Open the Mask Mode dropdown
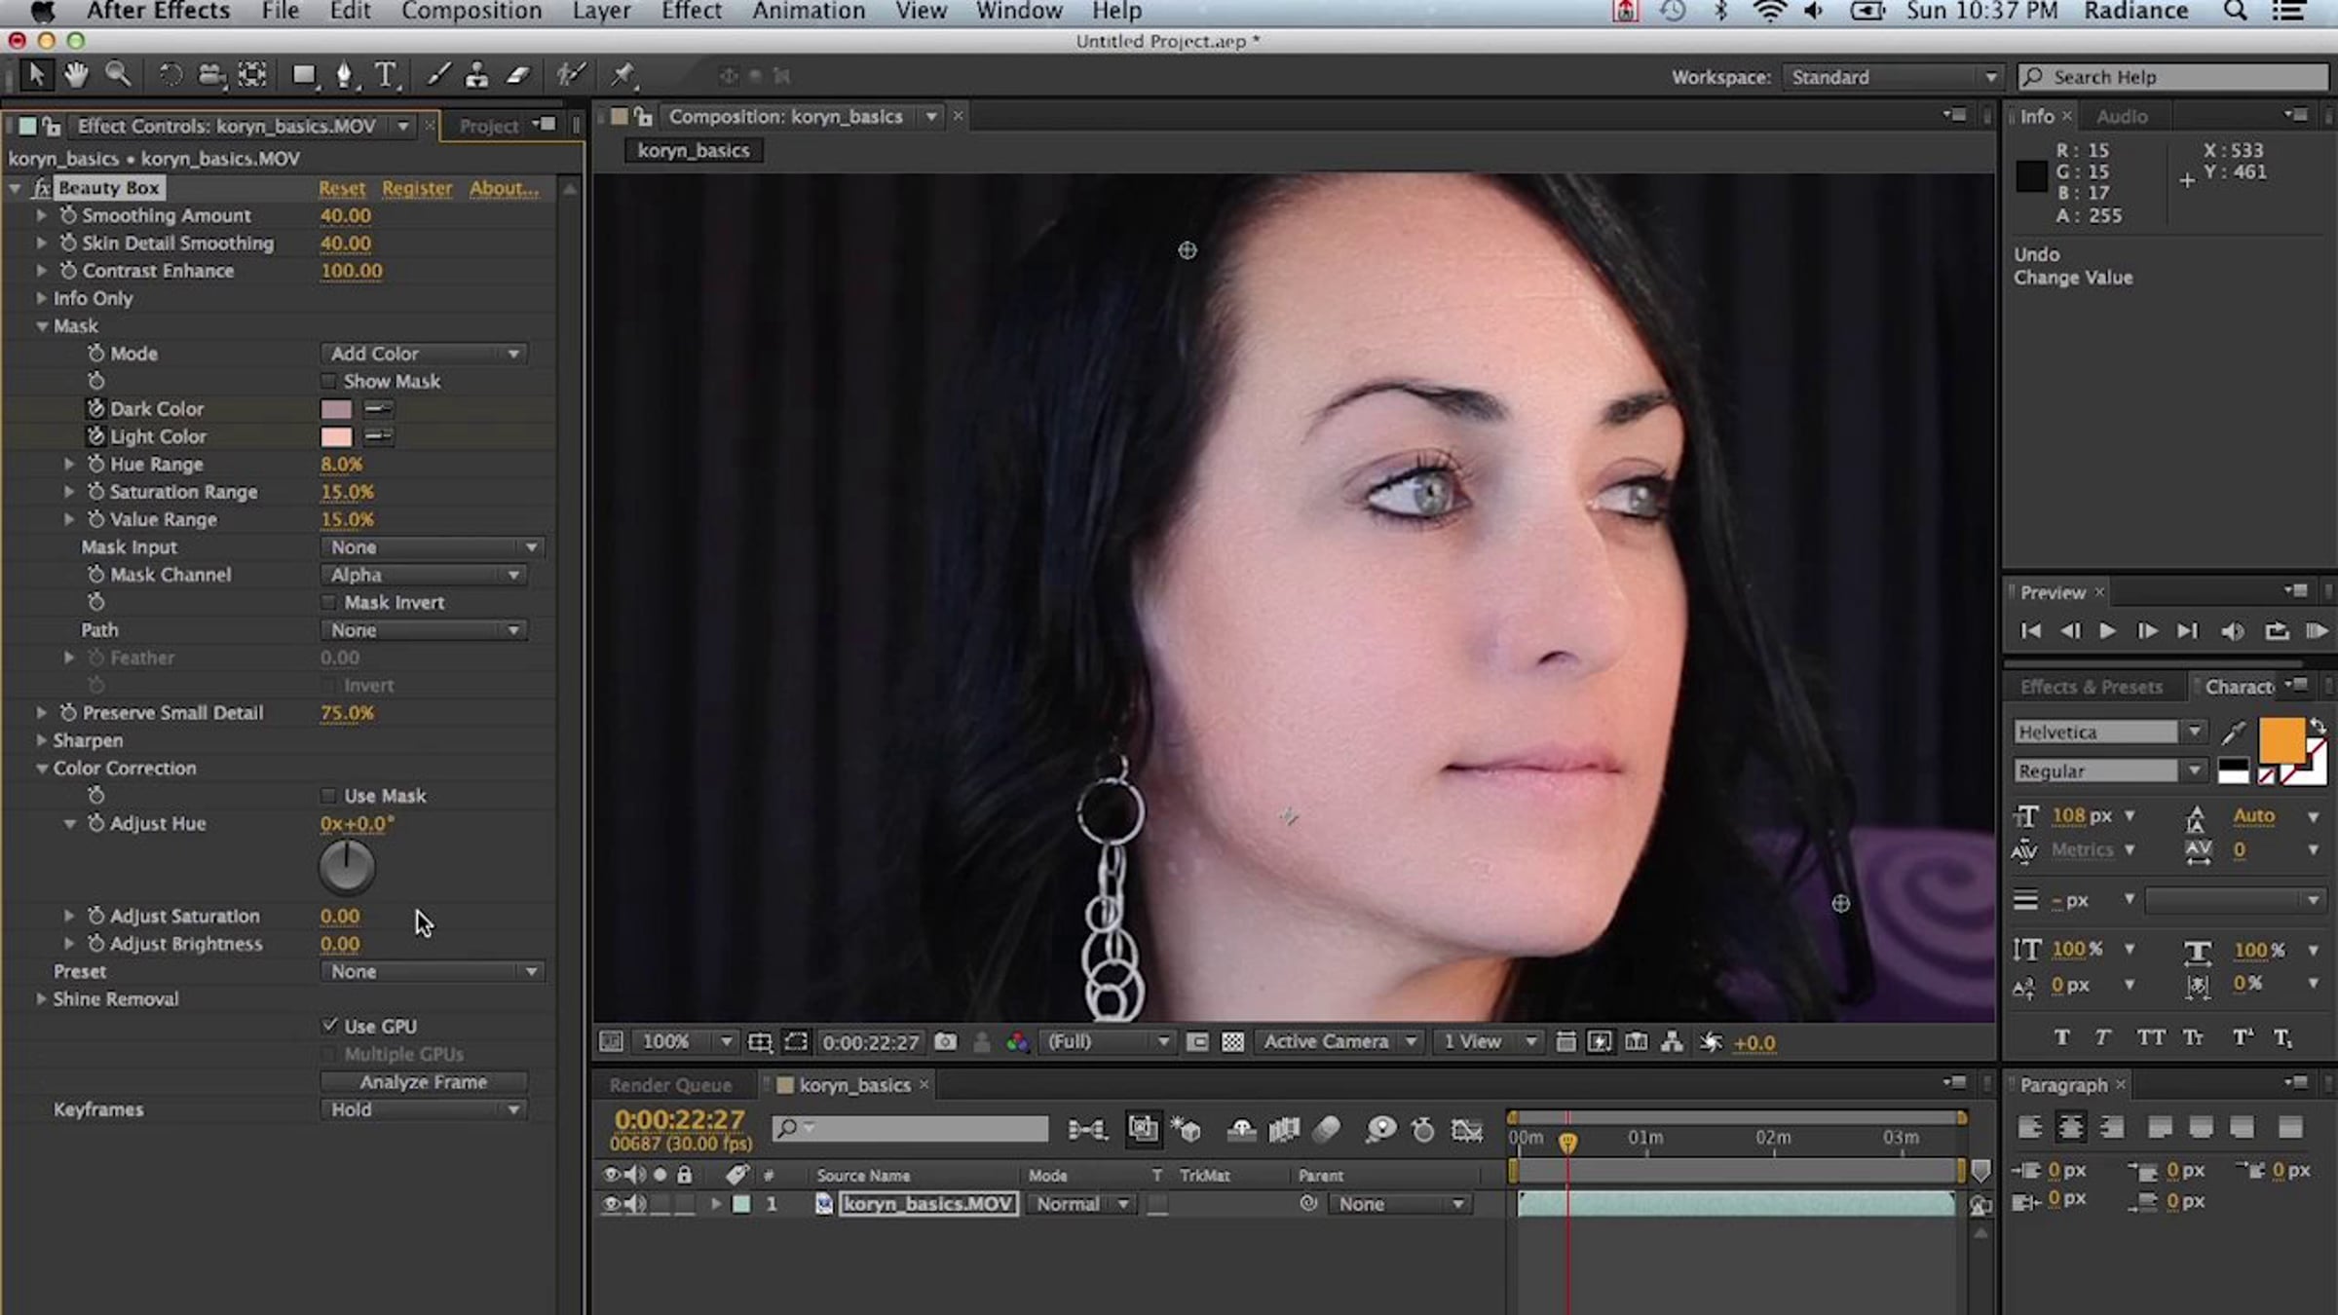 424,354
